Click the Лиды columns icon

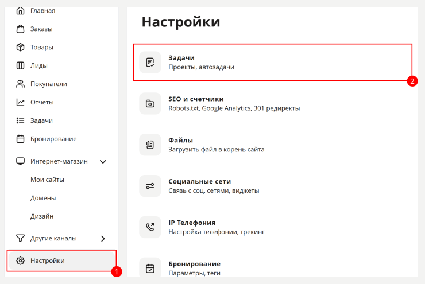[20, 65]
